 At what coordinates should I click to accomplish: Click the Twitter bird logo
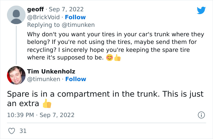(x=201, y=10)
